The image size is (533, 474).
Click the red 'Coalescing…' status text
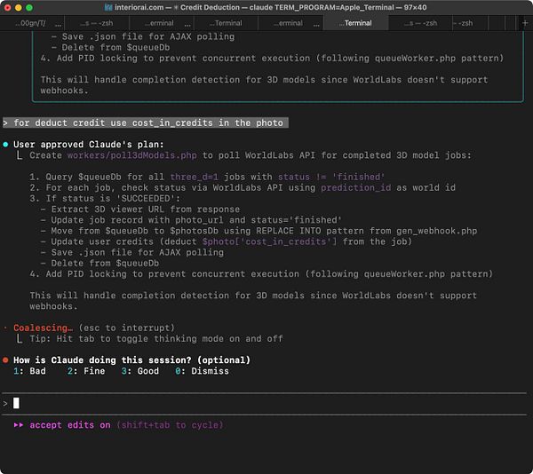pyautogui.click(x=44, y=328)
